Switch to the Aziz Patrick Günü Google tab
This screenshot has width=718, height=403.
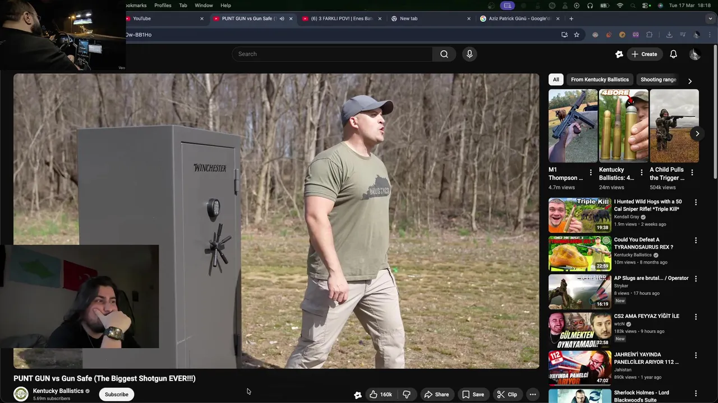[519, 18]
